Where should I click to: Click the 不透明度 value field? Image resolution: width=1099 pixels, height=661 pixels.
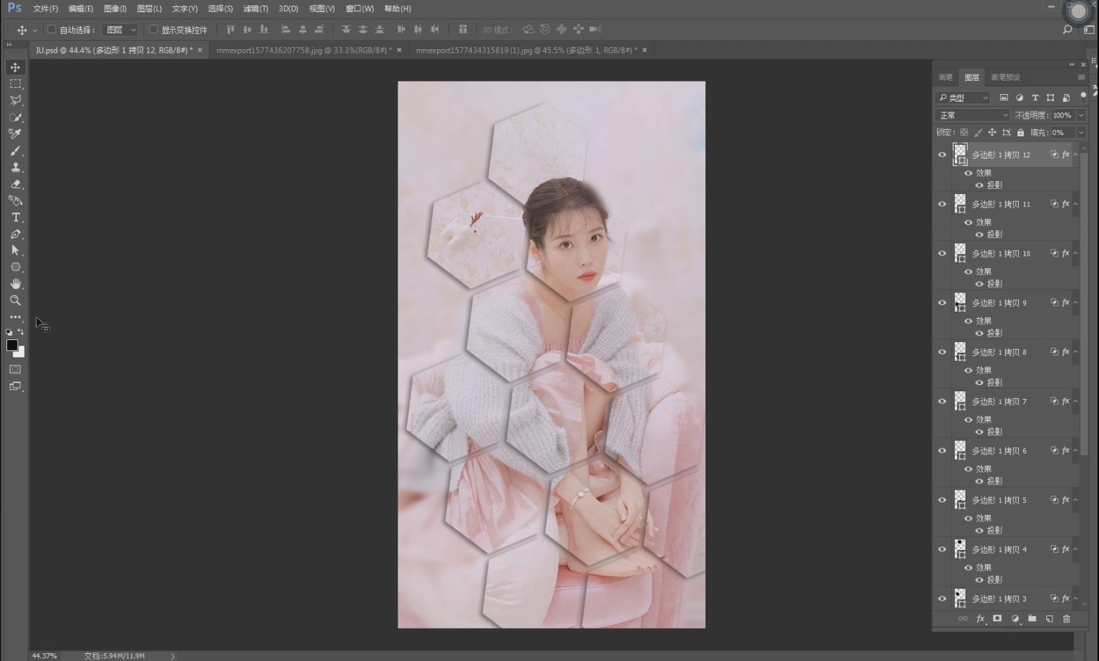[x=1062, y=115]
